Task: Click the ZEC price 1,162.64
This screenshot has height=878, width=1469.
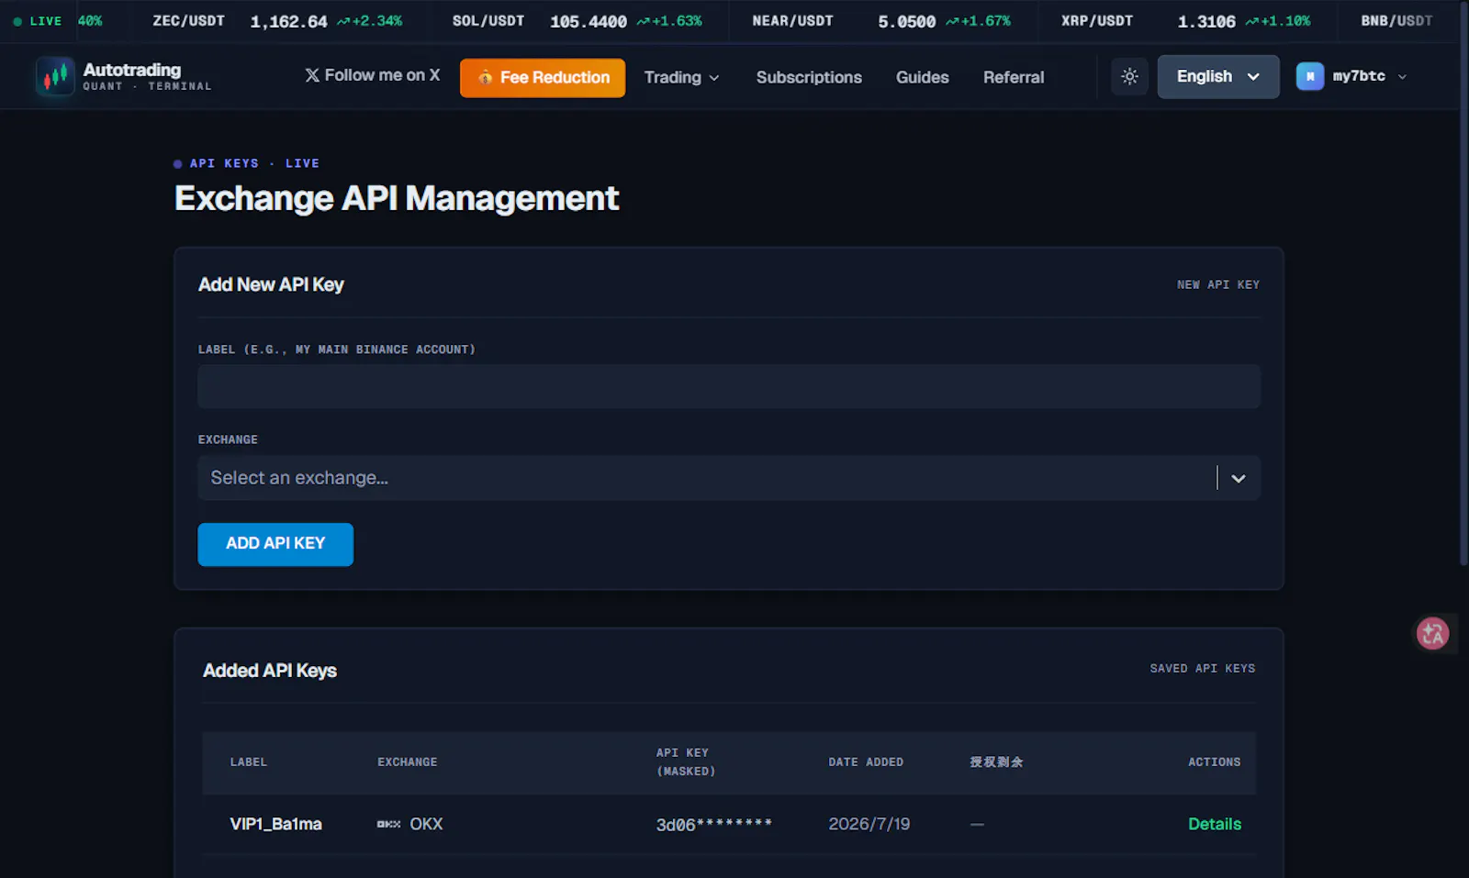Action: tap(288, 21)
